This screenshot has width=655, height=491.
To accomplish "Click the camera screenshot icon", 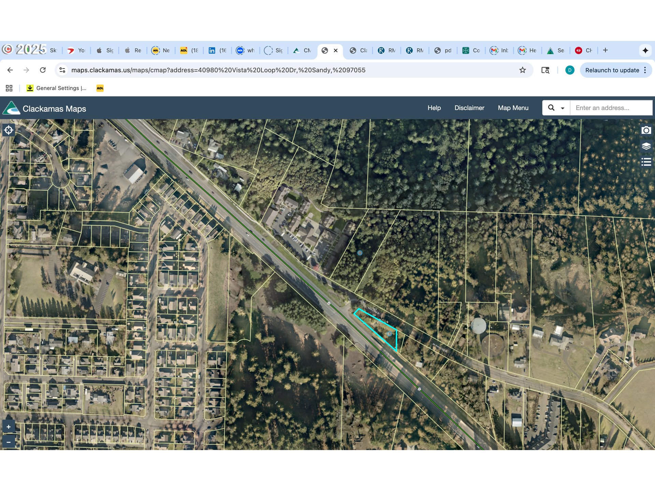I will 646,130.
